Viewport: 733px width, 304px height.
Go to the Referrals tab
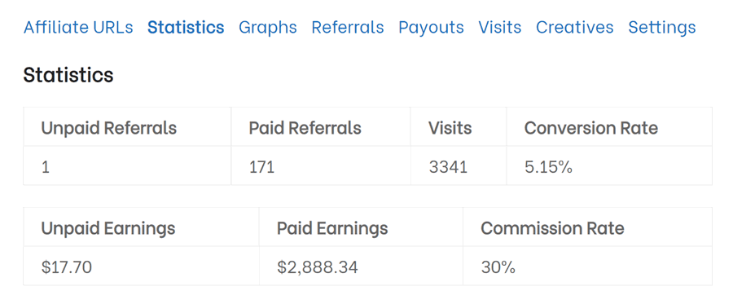347,28
